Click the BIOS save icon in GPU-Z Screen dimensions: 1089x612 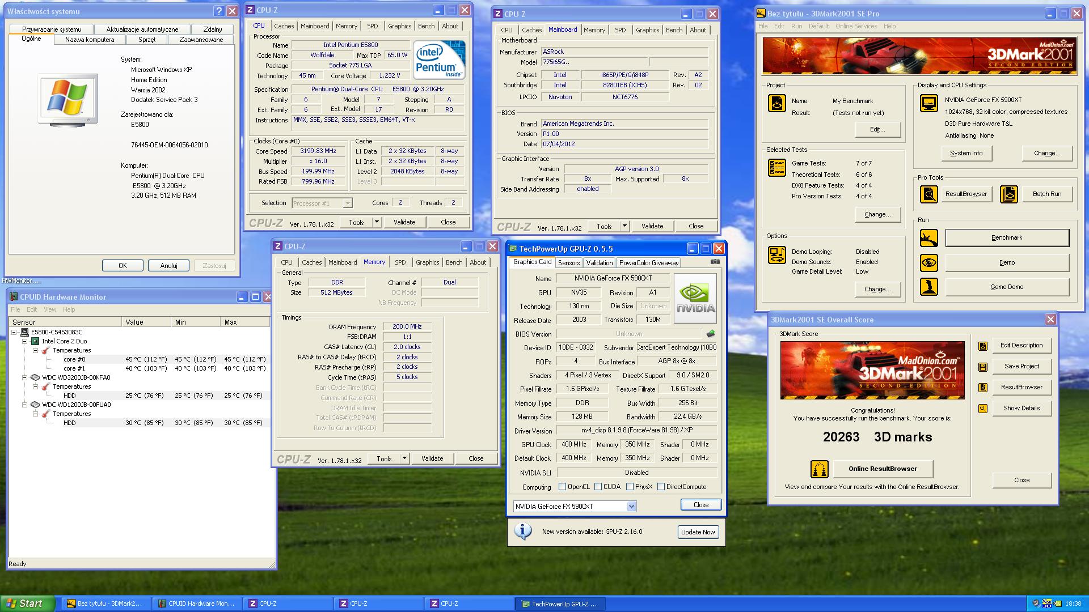tap(711, 334)
